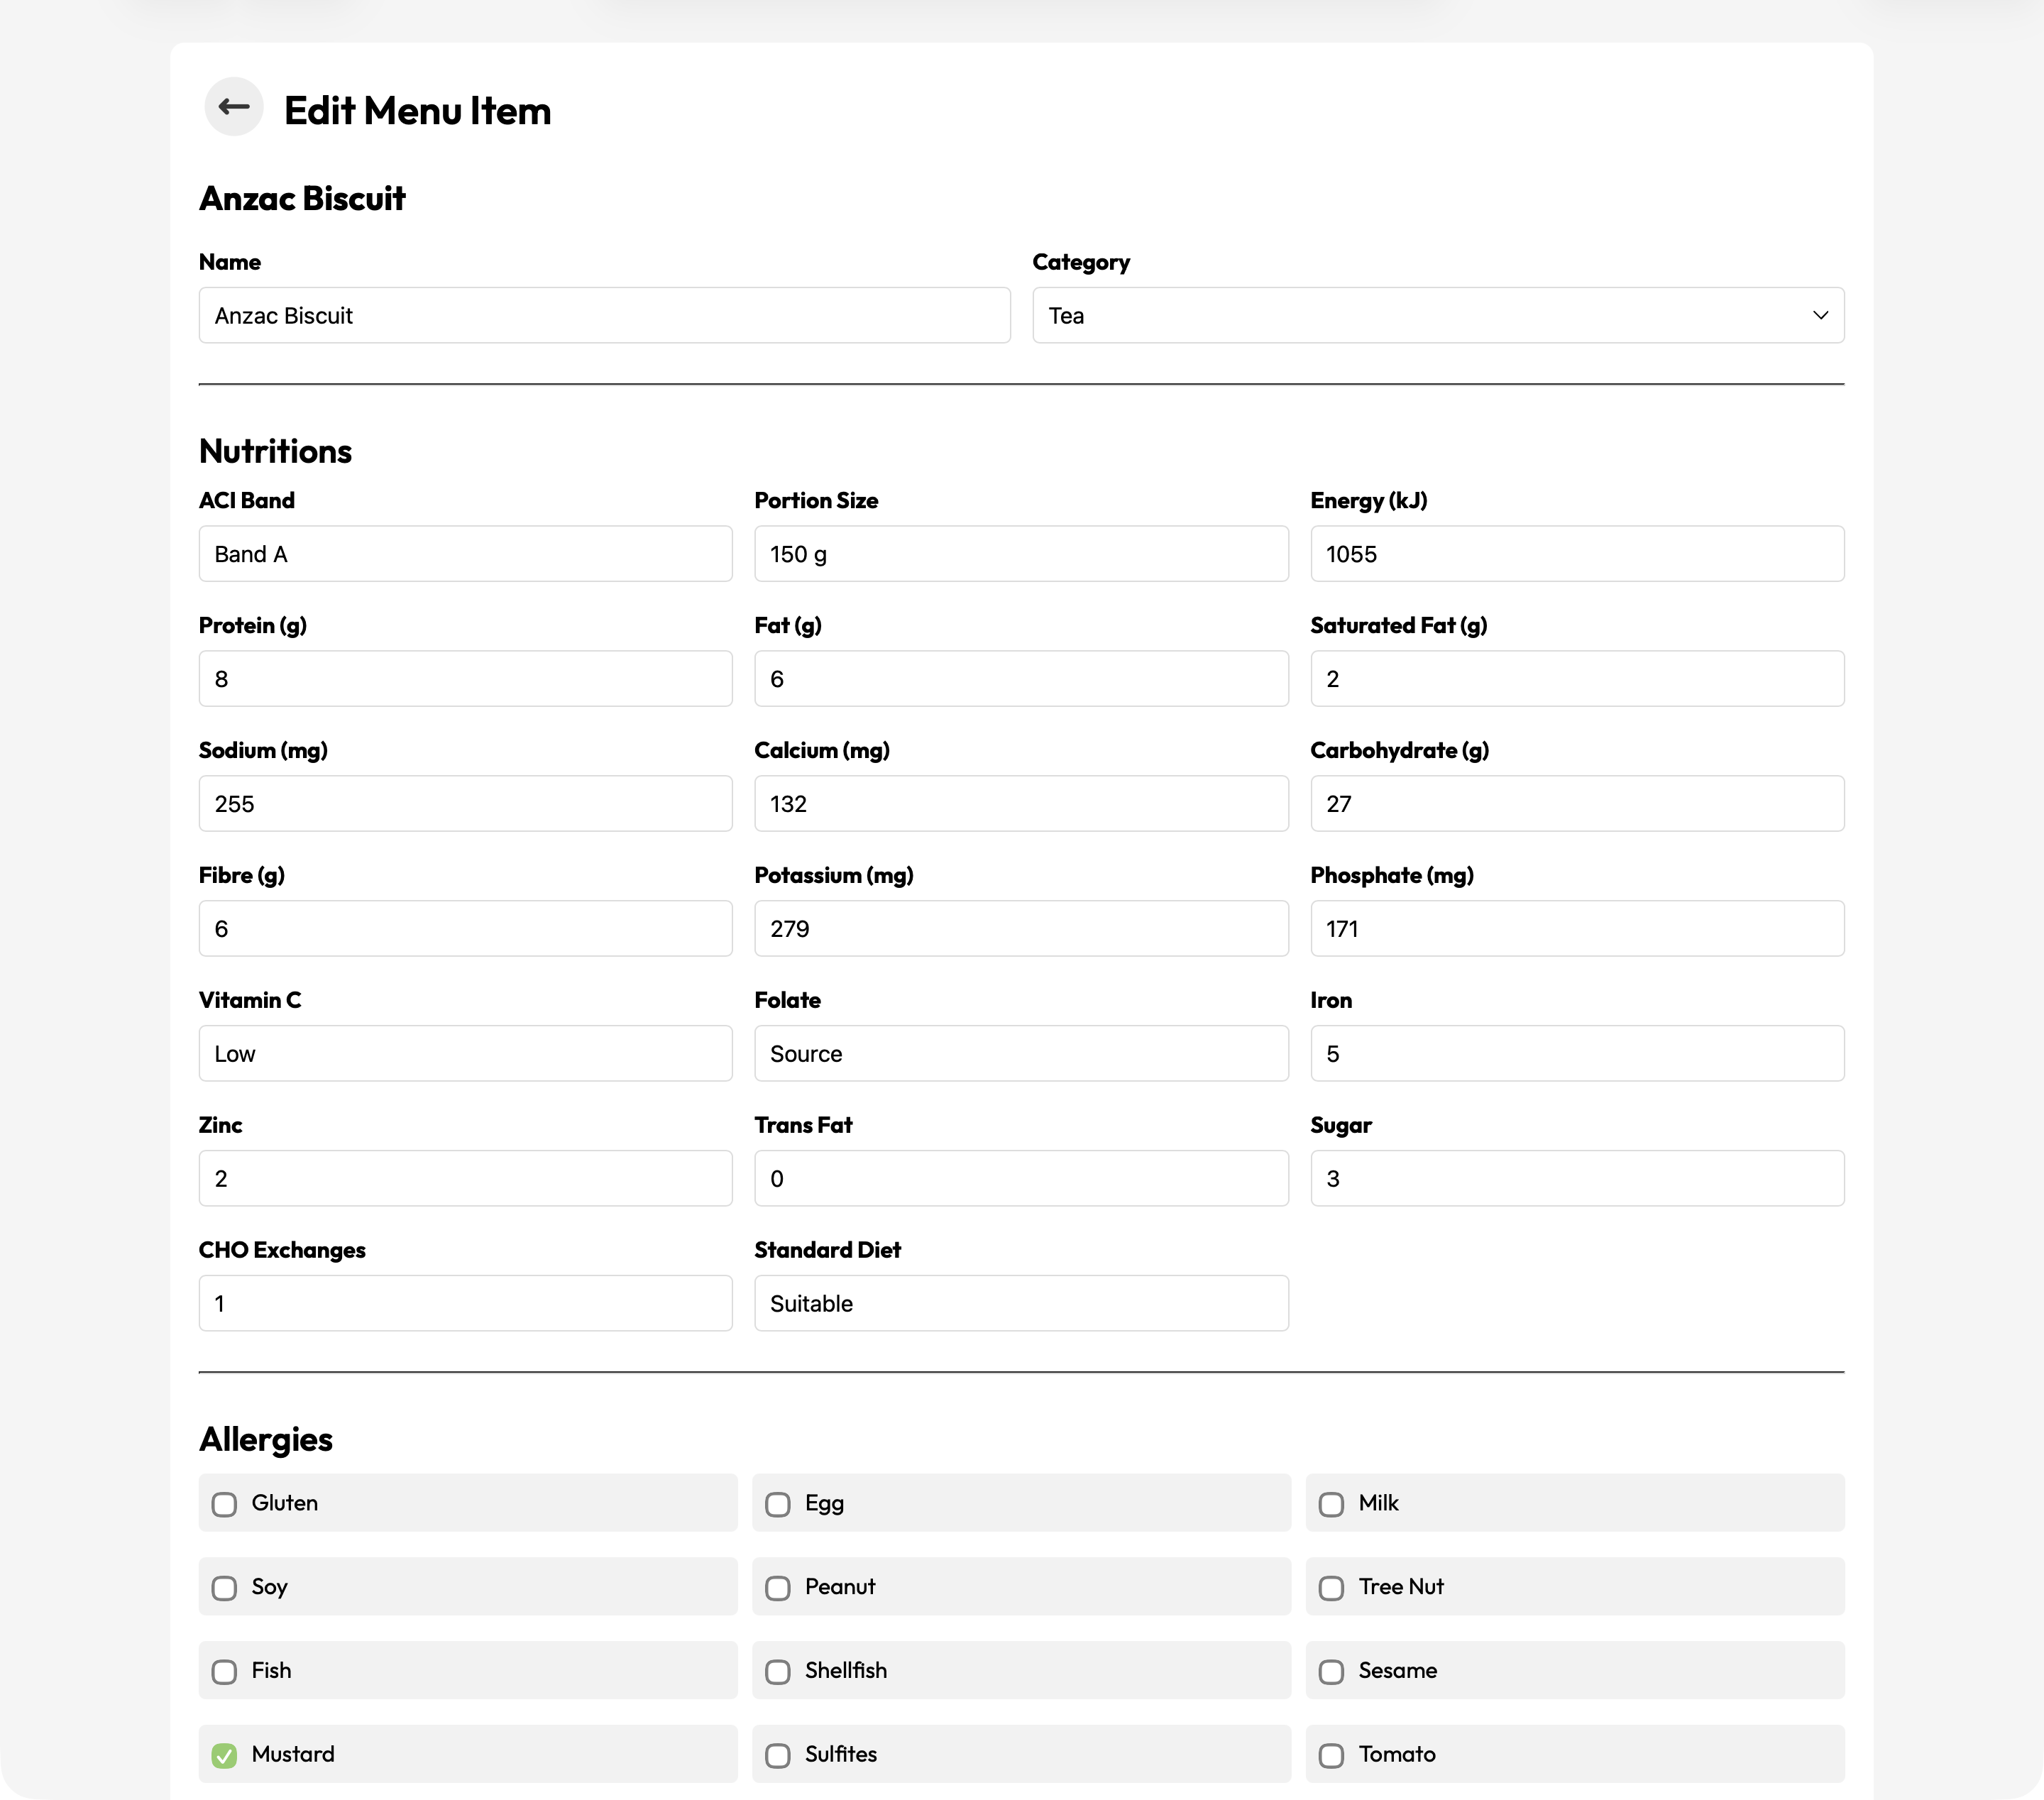Click the CHO Exchanges field
2044x1800 pixels.
[x=465, y=1304]
